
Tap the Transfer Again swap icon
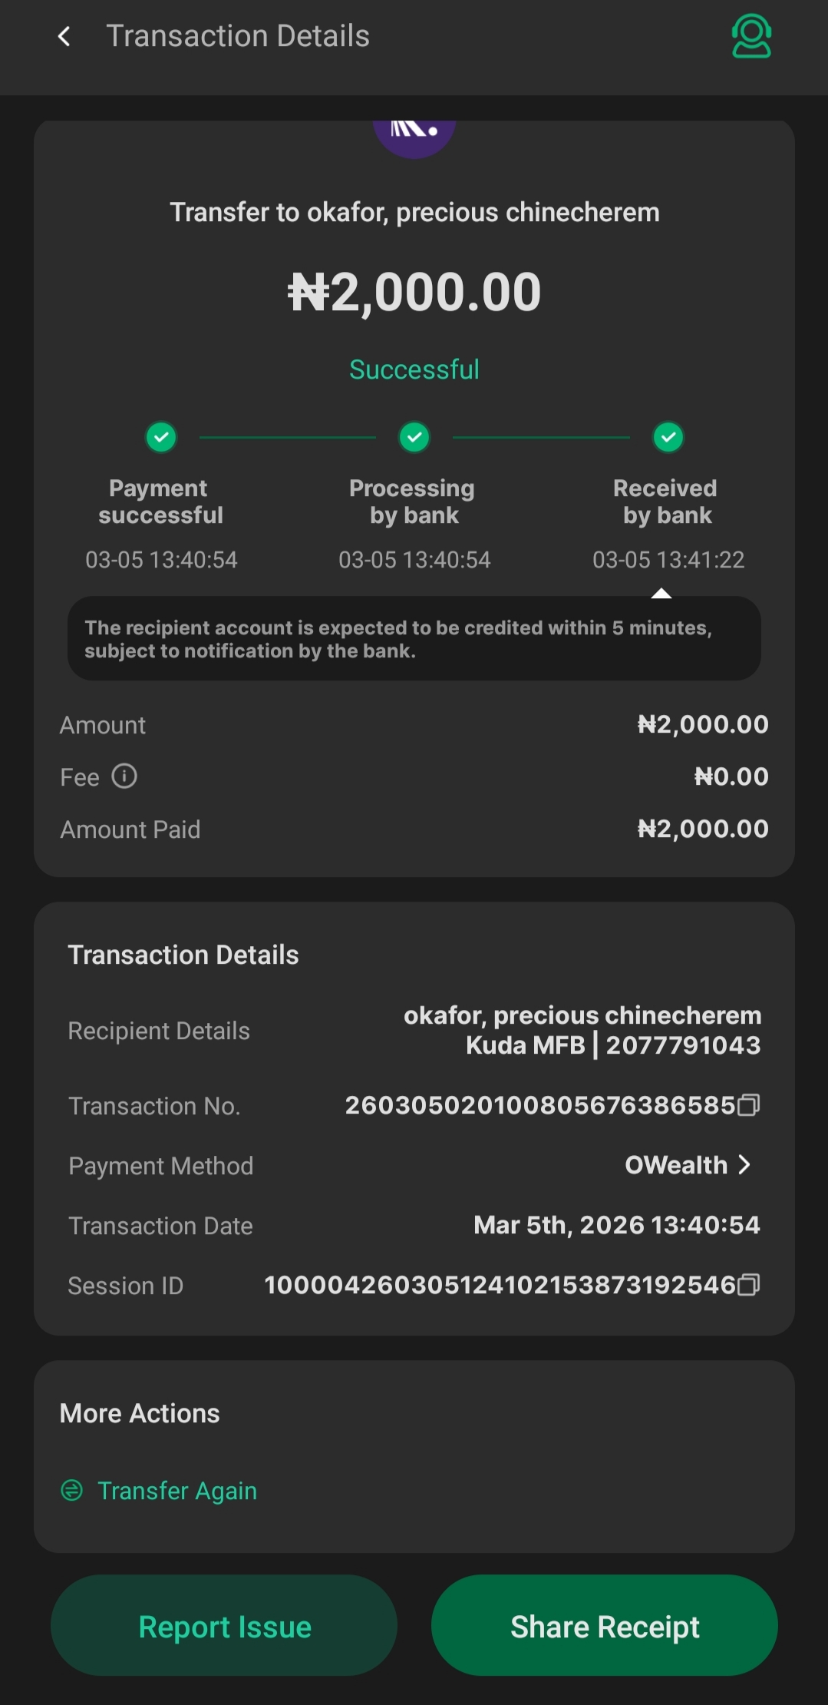[x=71, y=1491]
